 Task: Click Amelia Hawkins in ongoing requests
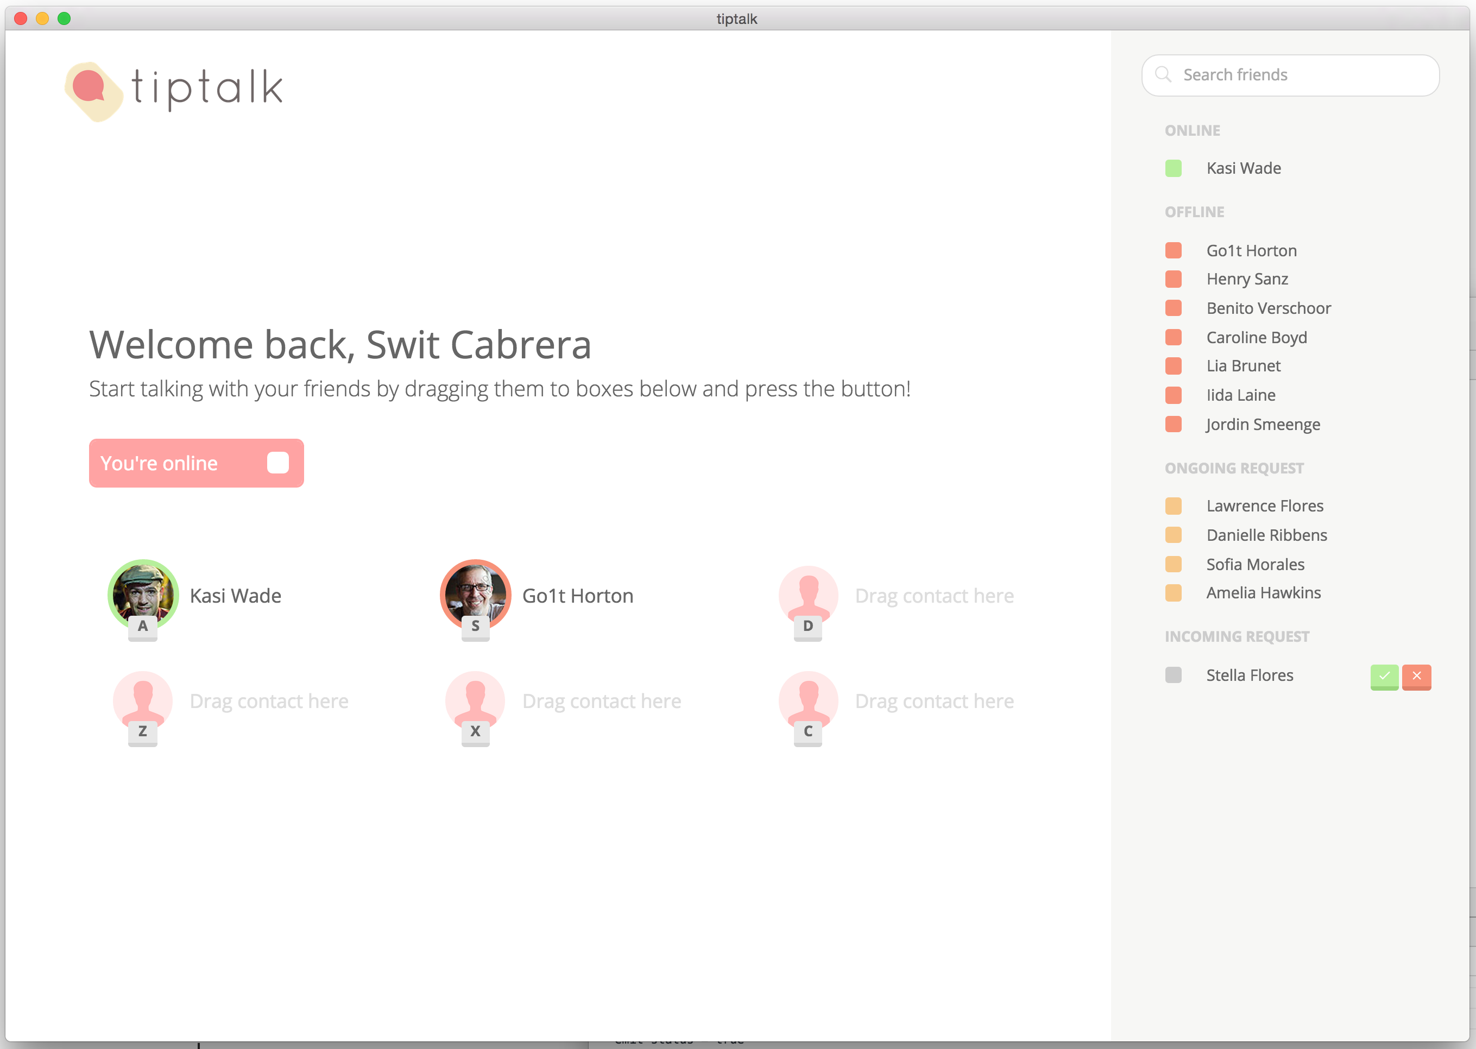[x=1263, y=593]
